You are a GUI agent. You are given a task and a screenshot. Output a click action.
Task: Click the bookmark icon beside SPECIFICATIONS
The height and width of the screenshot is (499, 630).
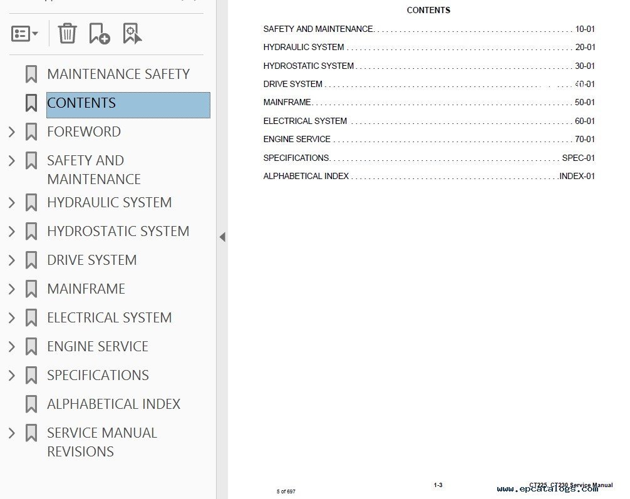pyautogui.click(x=31, y=376)
